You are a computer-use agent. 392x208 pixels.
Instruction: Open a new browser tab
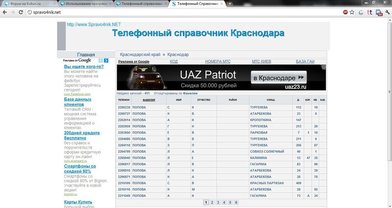coord(230,3)
